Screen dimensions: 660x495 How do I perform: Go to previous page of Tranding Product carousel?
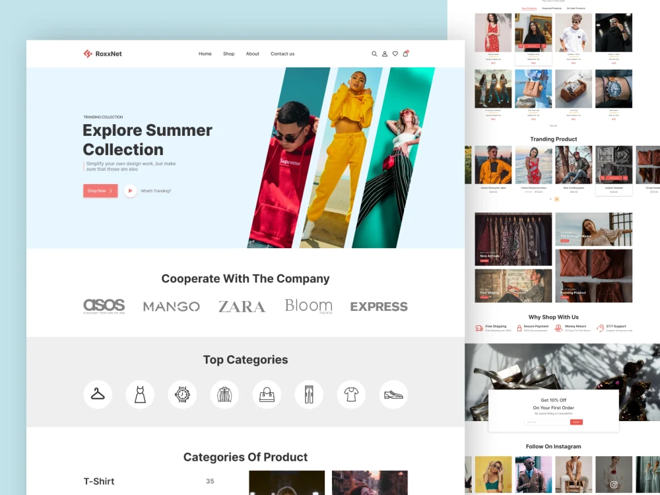[550, 199]
